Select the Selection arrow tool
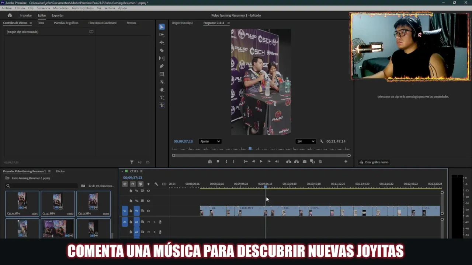 [x=162, y=27]
